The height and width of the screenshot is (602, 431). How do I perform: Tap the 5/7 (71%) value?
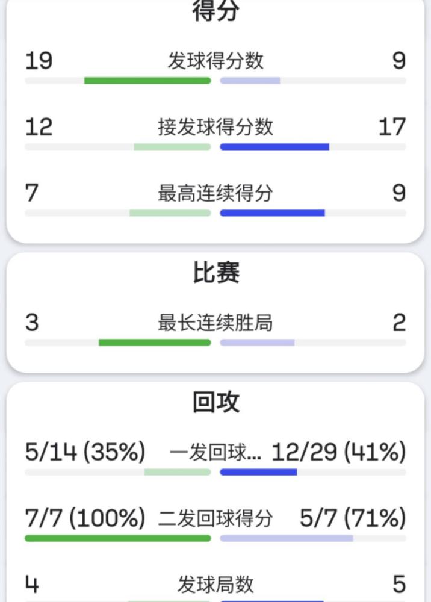[x=353, y=518]
